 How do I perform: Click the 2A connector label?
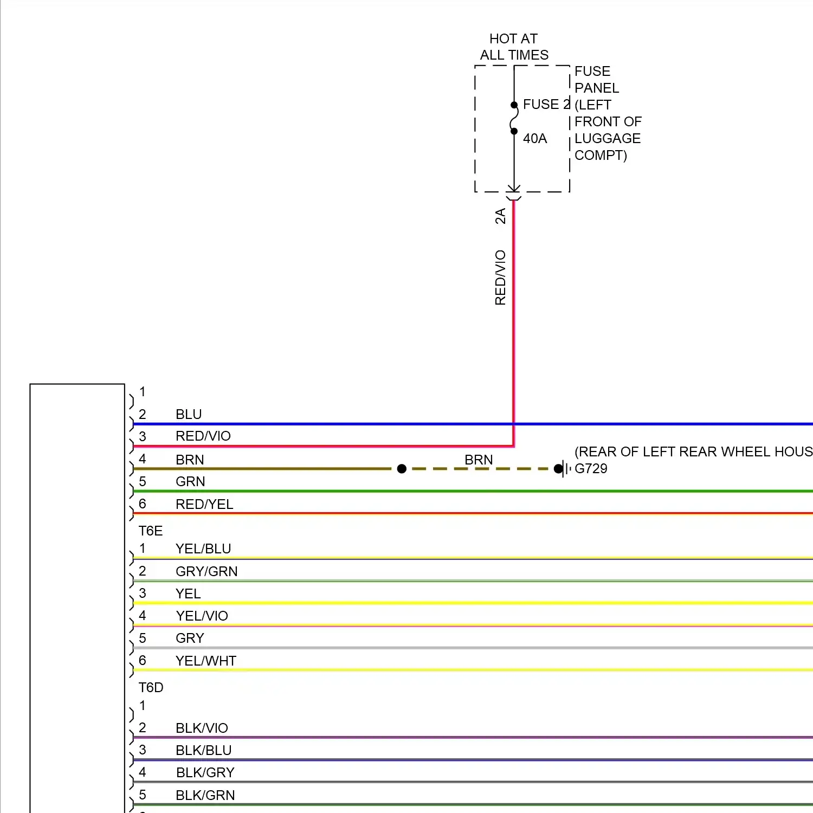500,216
